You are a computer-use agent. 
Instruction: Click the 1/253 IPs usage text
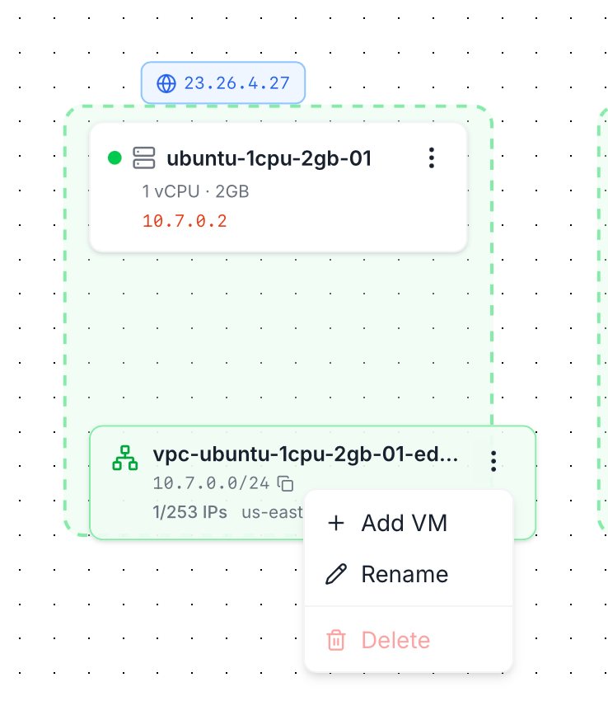189,512
